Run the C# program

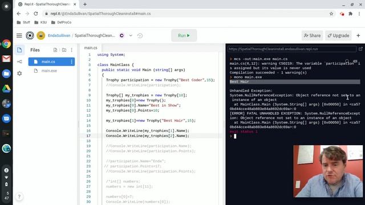pos(184,35)
